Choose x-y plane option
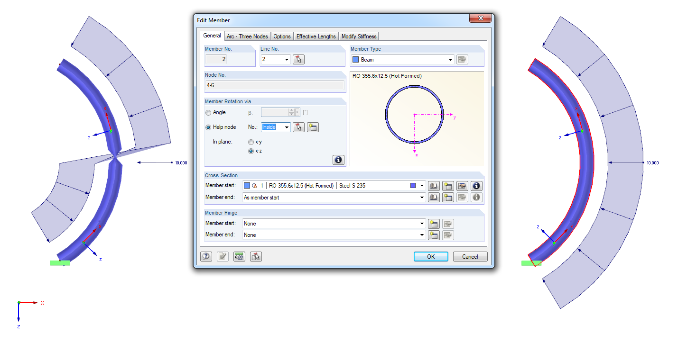The image size is (678, 343). click(x=251, y=142)
